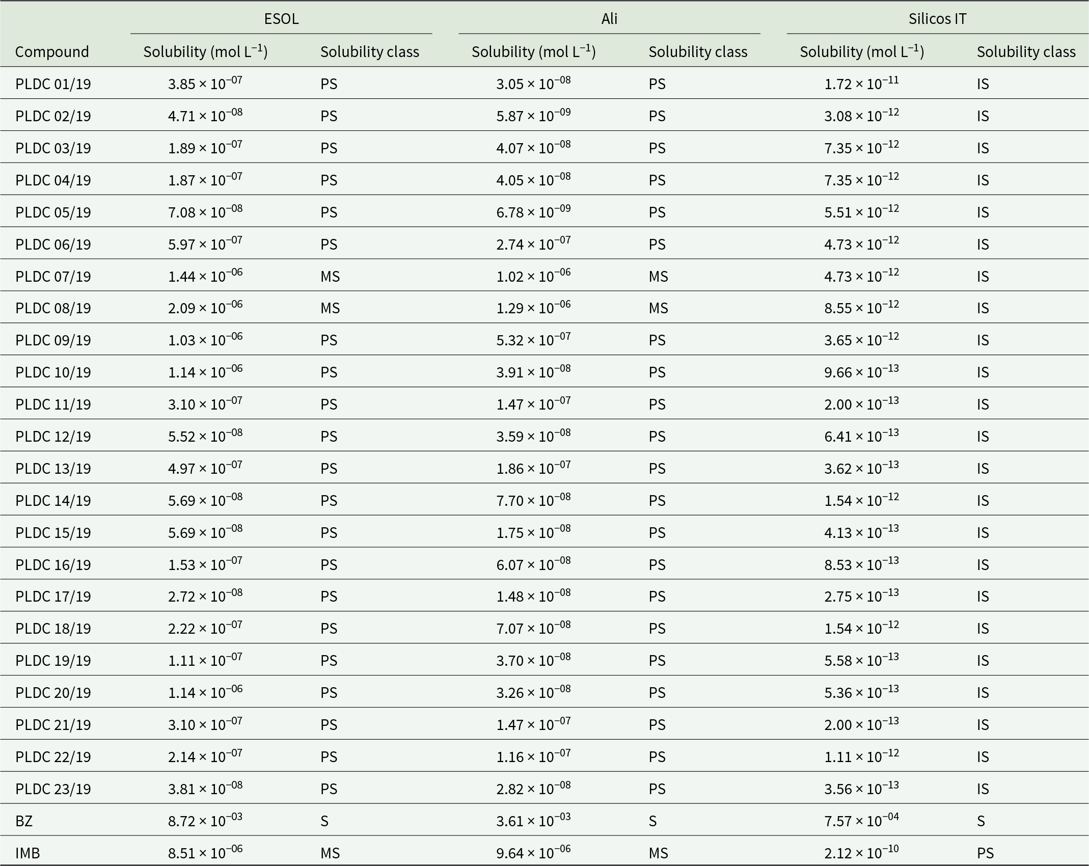The width and height of the screenshot is (1089, 866).
Task: Click the Silicos IT column group header
Action: 937,19
